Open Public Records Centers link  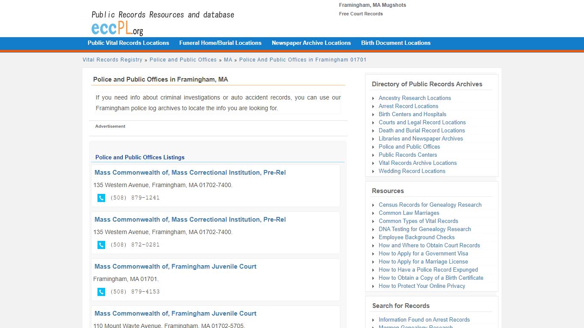(x=408, y=155)
